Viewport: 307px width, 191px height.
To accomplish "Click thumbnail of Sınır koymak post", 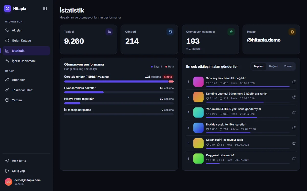I will pyautogui.click(x=199, y=82).
